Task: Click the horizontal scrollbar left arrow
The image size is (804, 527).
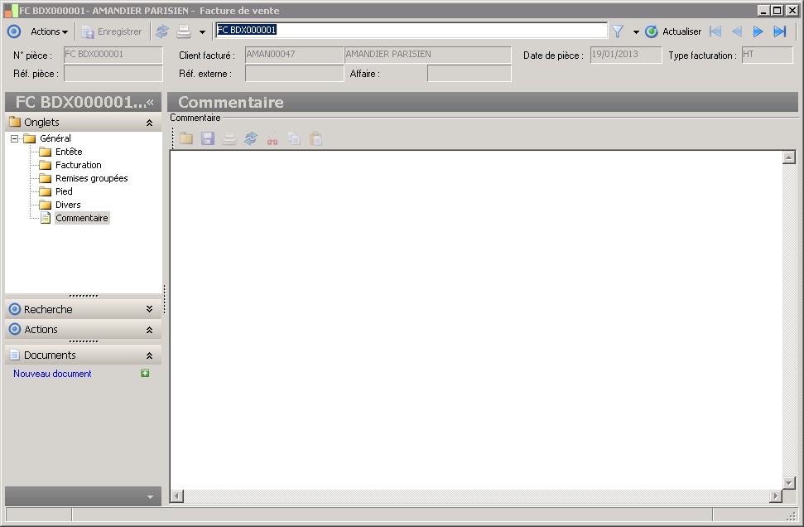Action: tap(177, 496)
